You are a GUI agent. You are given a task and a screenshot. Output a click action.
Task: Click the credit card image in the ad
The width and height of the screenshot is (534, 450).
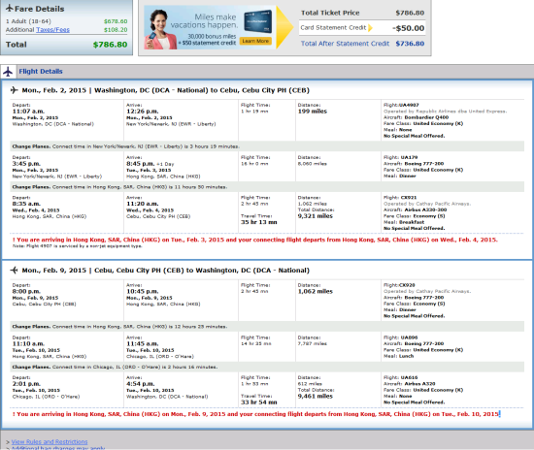point(258,21)
